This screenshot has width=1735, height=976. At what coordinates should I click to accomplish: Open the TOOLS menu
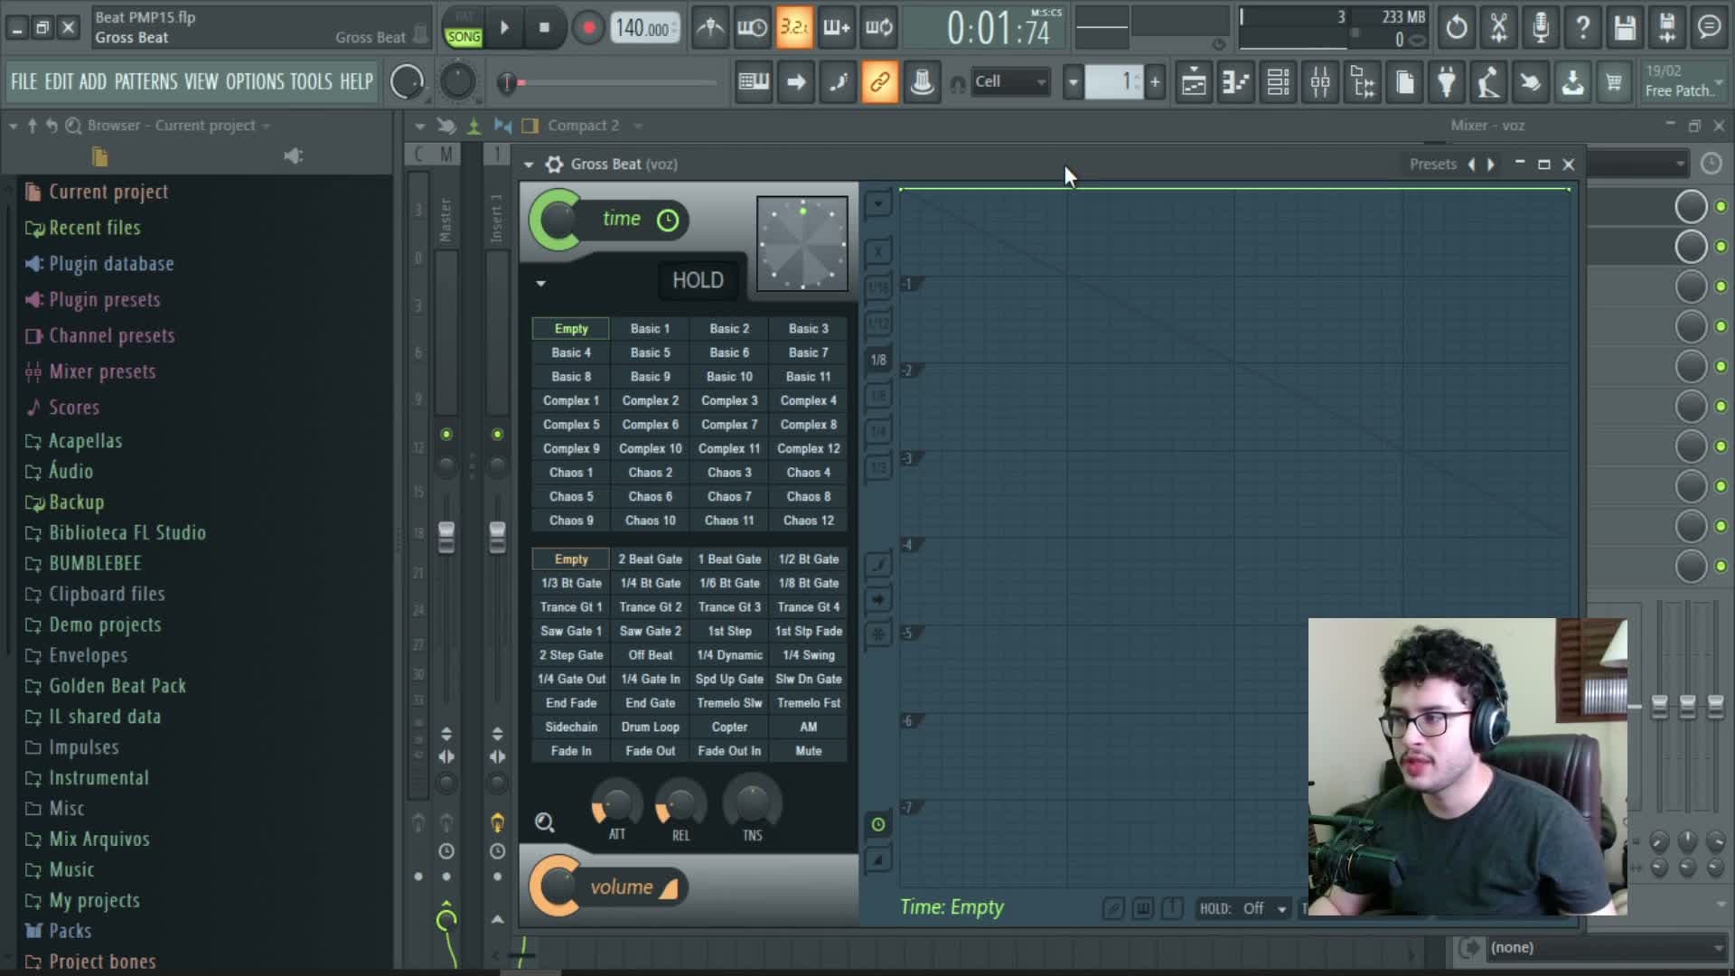(x=311, y=82)
